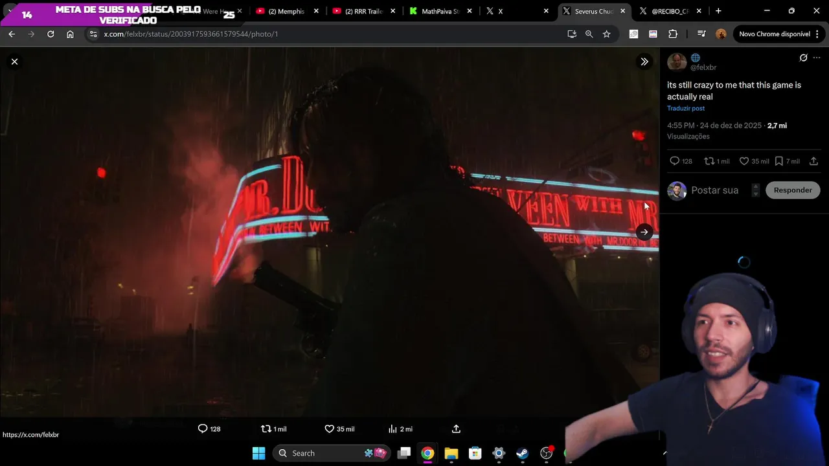Click install app icon in address bar
The width and height of the screenshot is (829, 466).
click(572, 34)
